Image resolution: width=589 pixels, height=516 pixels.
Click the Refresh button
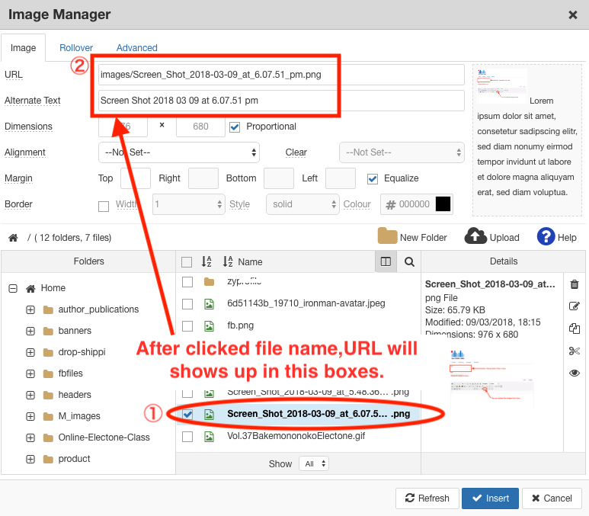(x=427, y=498)
